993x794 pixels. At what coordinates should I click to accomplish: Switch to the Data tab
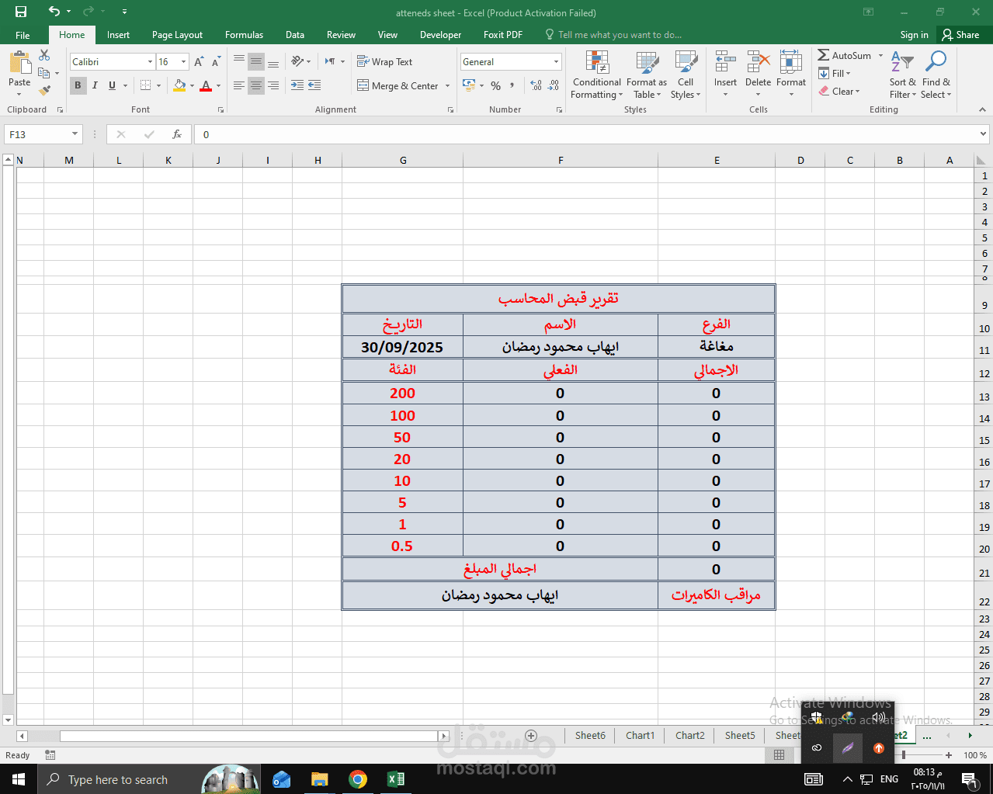(294, 35)
